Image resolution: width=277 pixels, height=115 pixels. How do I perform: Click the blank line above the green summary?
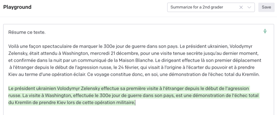tap(134, 82)
